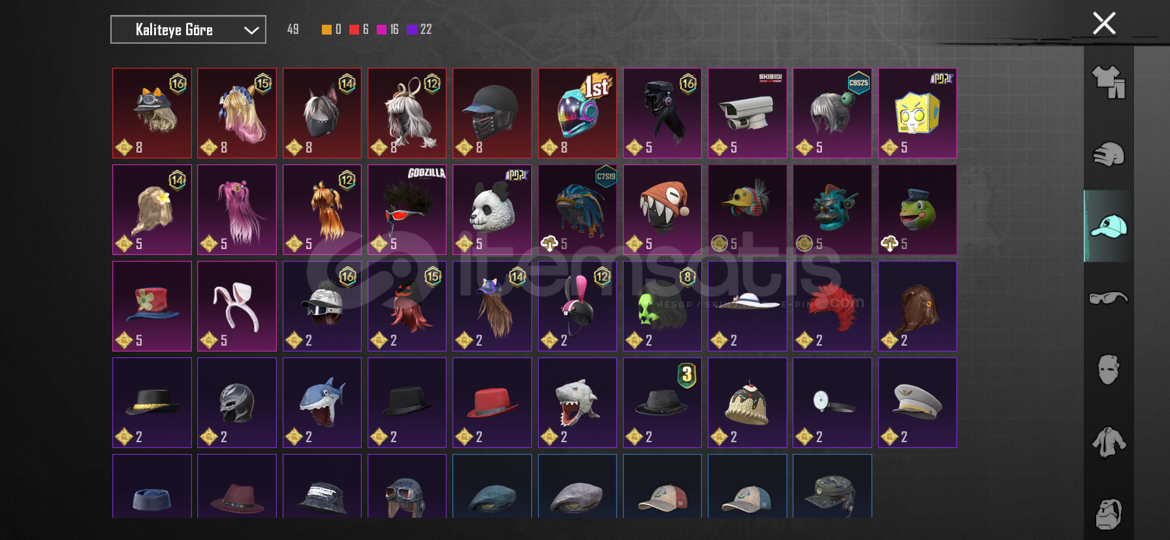Select the panda head mask item
Image resolution: width=1170 pixels, height=540 pixels.
(492, 209)
